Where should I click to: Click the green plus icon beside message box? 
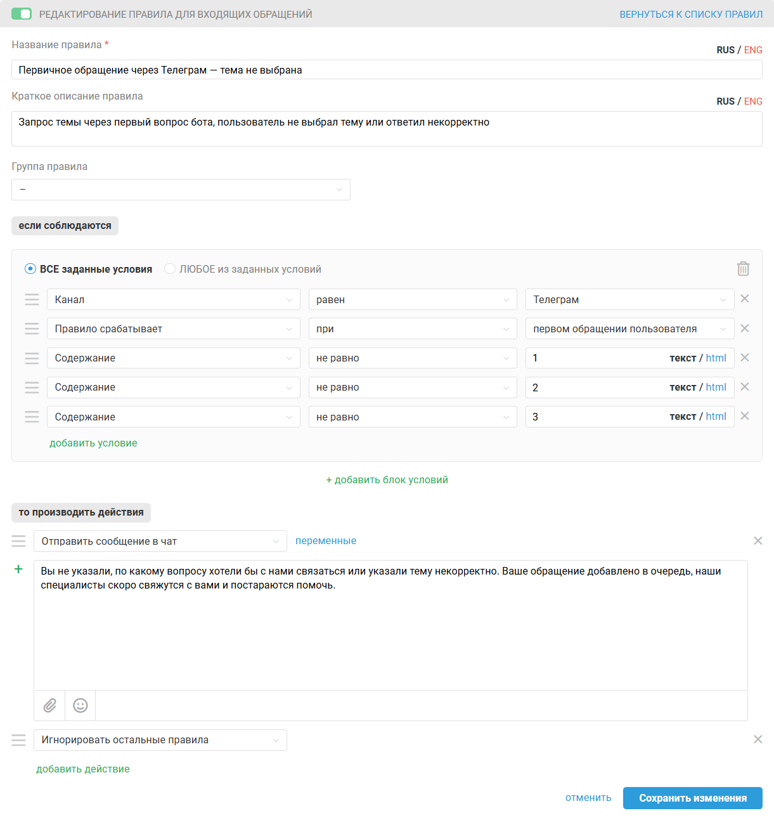(x=18, y=569)
